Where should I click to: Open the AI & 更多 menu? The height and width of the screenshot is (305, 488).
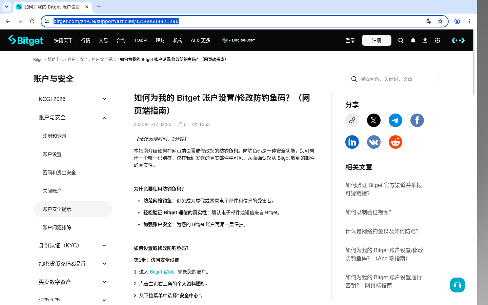[201, 40]
